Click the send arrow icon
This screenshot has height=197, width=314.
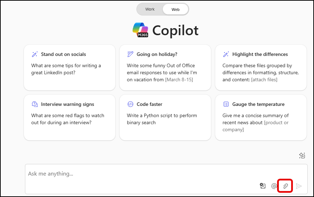coord(299,186)
